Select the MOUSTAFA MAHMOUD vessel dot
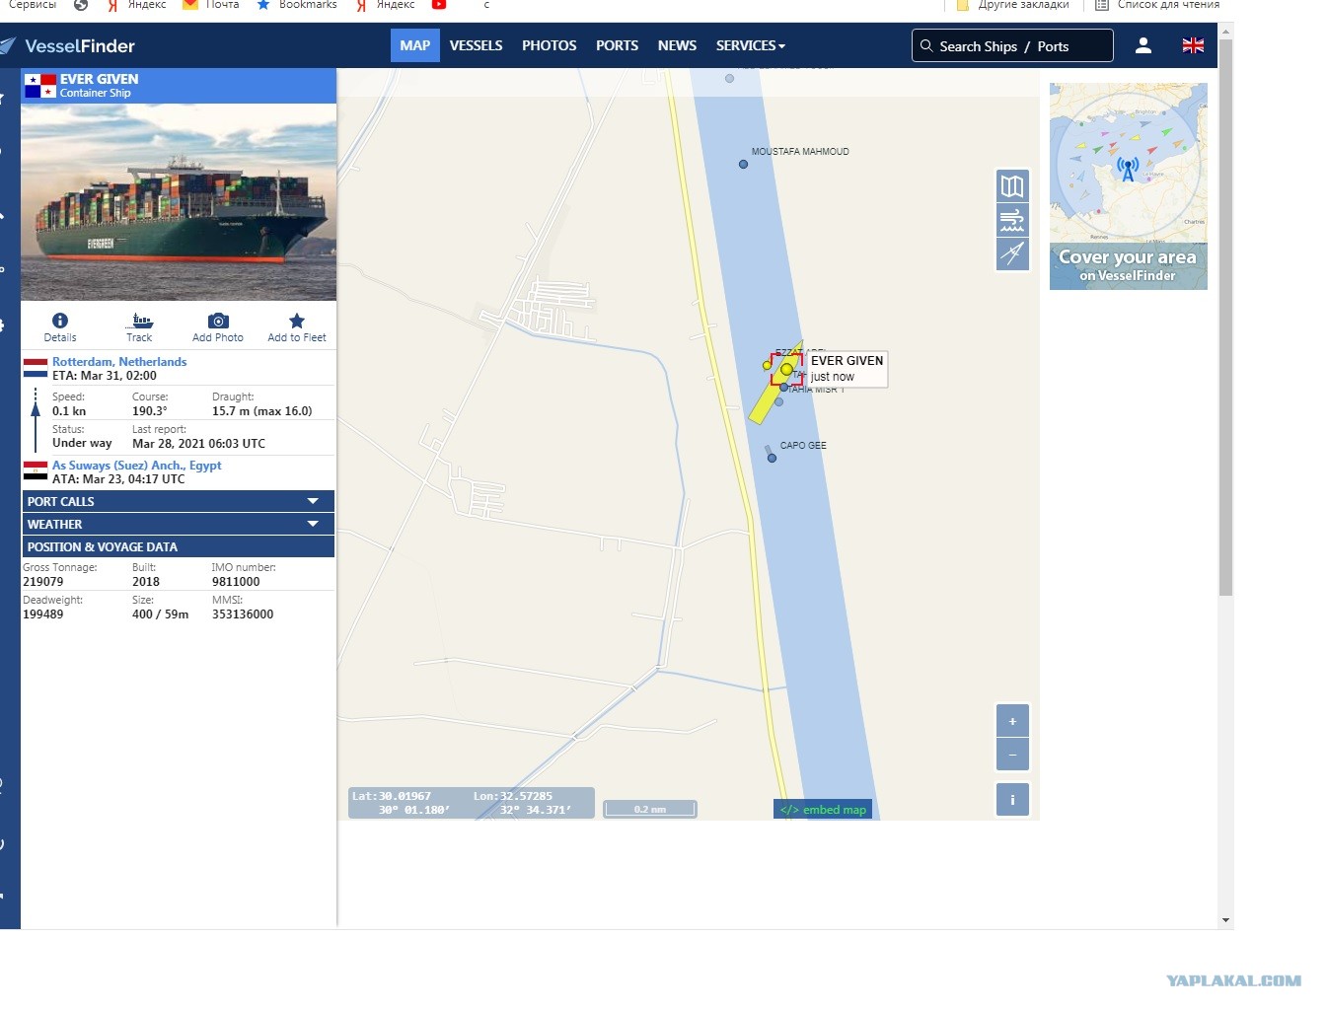 coord(743,164)
